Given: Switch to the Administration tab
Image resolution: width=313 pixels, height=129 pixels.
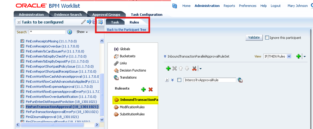Looking at the screenshot, I should click(x=31, y=14).
